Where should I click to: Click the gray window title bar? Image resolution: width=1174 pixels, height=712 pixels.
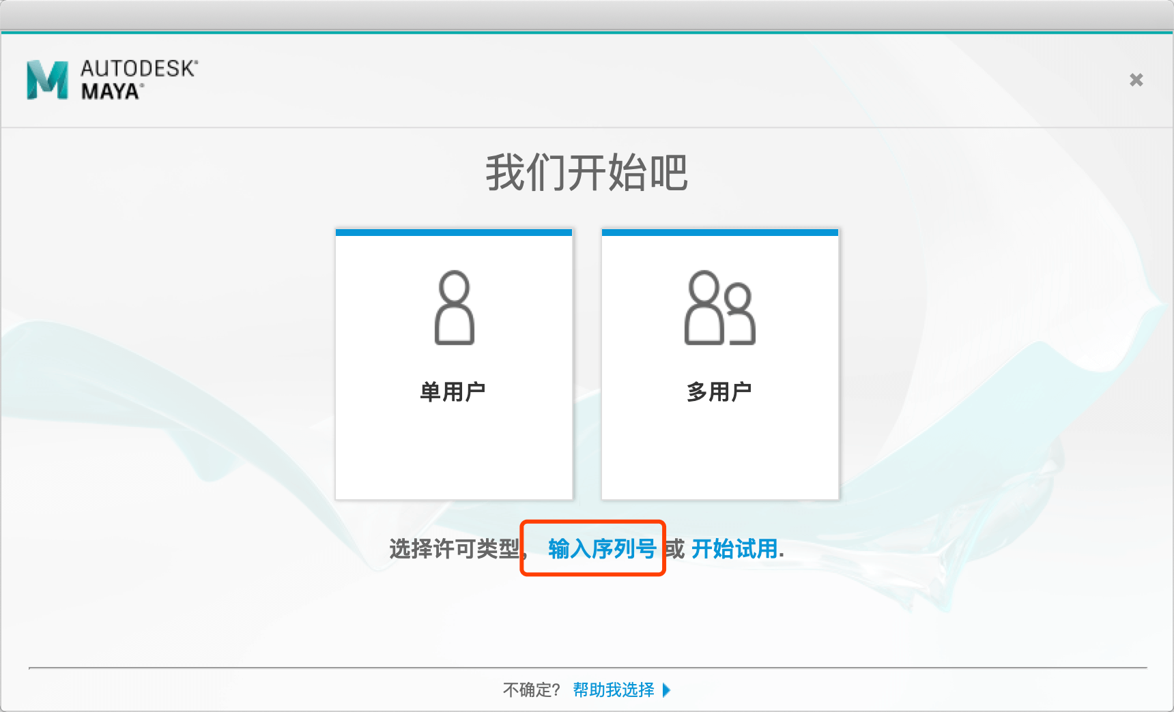pyautogui.click(x=587, y=15)
